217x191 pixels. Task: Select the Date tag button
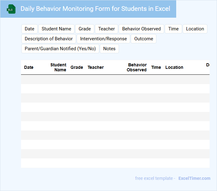tap(29, 29)
